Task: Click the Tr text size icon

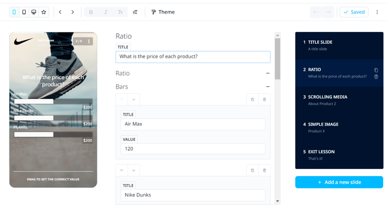Action: point(120,12)
